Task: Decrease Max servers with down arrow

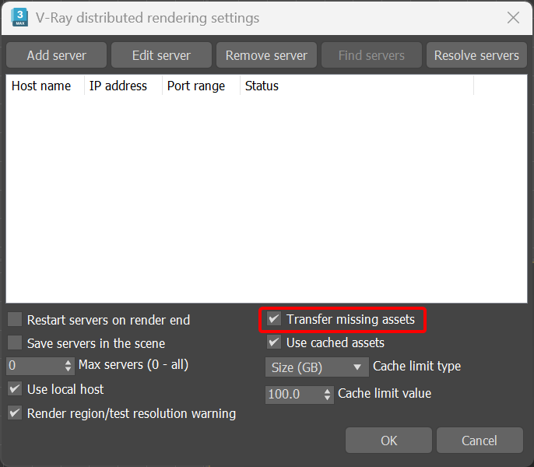Action: click(69, 369)
